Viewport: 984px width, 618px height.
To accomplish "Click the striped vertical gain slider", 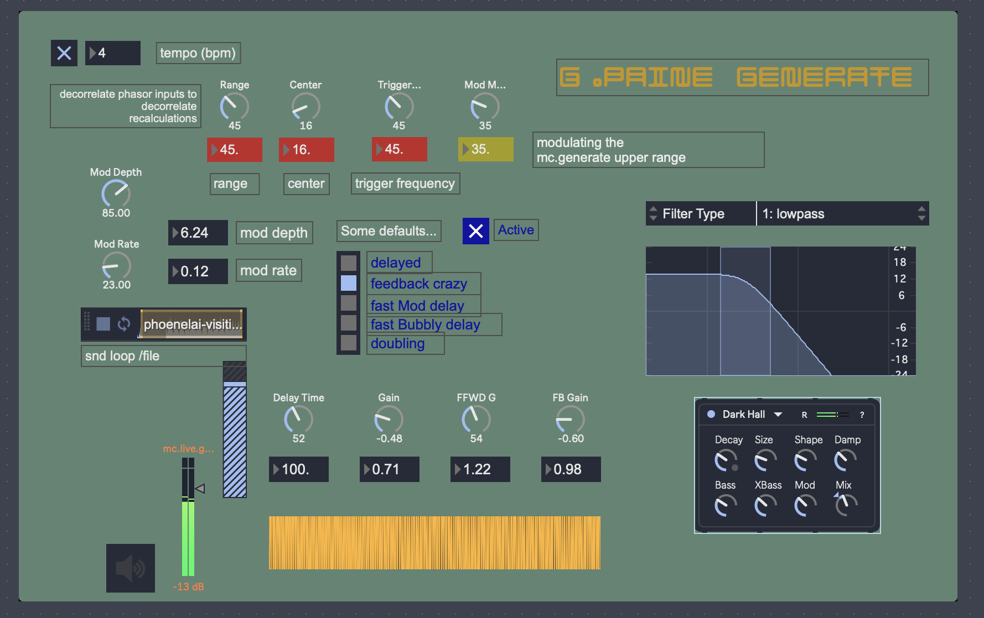I will 235,431.
